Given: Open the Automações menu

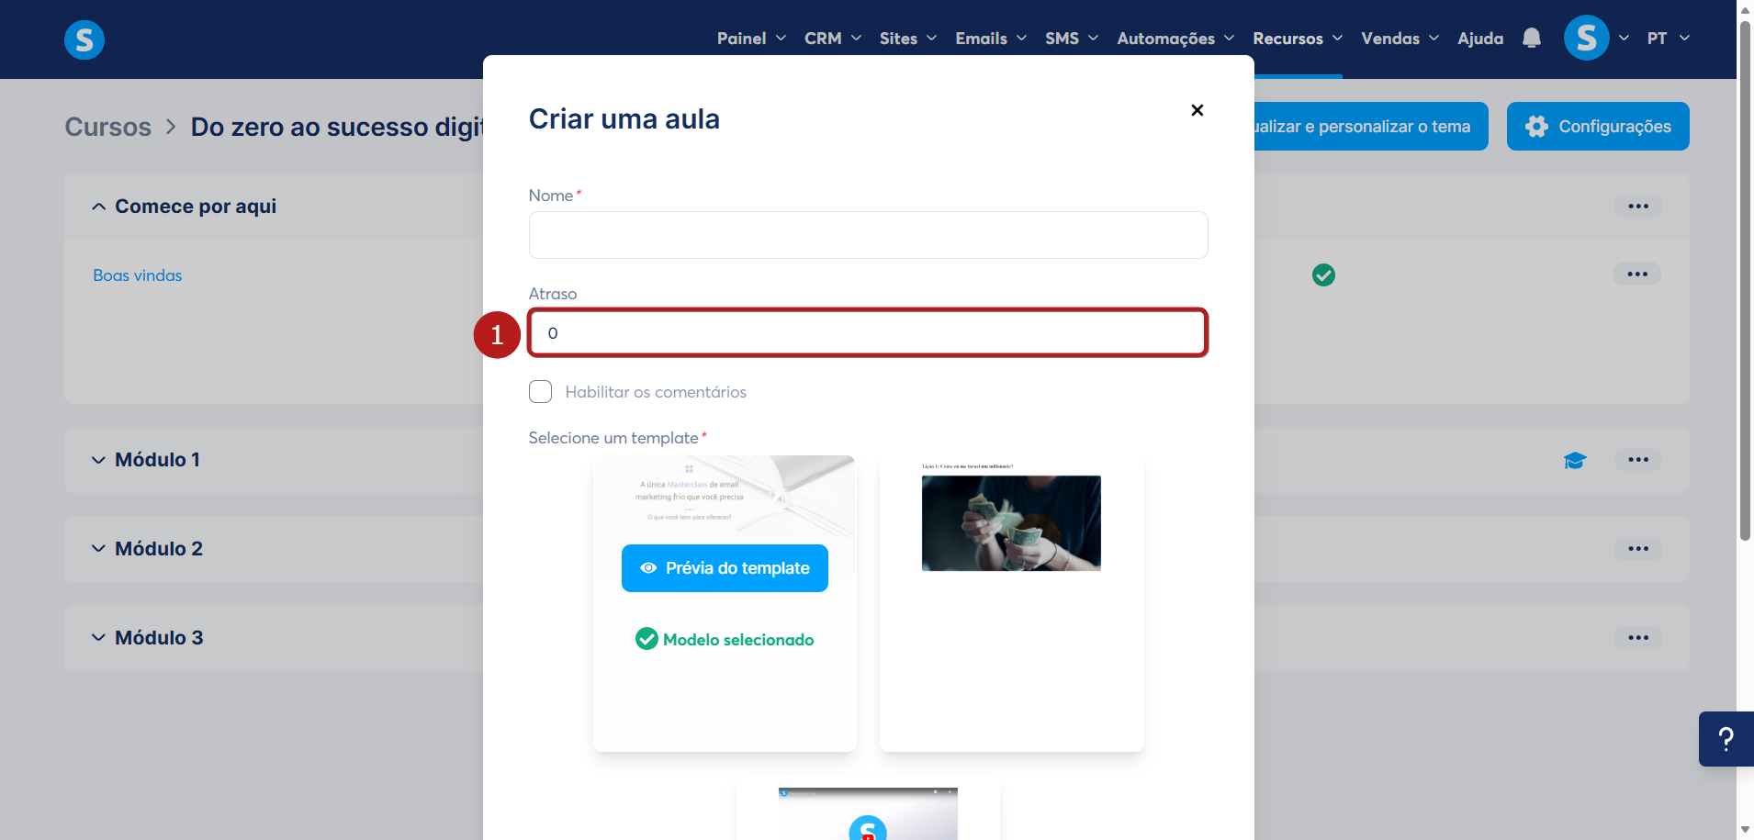Looking at the screenshot, I should (1175, 39).
